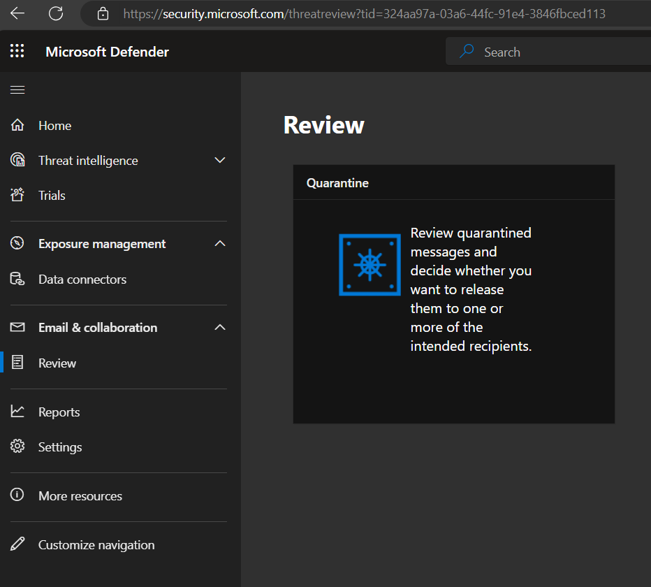
Task: Click the Settings gear icon
Action: pos(17,447)
